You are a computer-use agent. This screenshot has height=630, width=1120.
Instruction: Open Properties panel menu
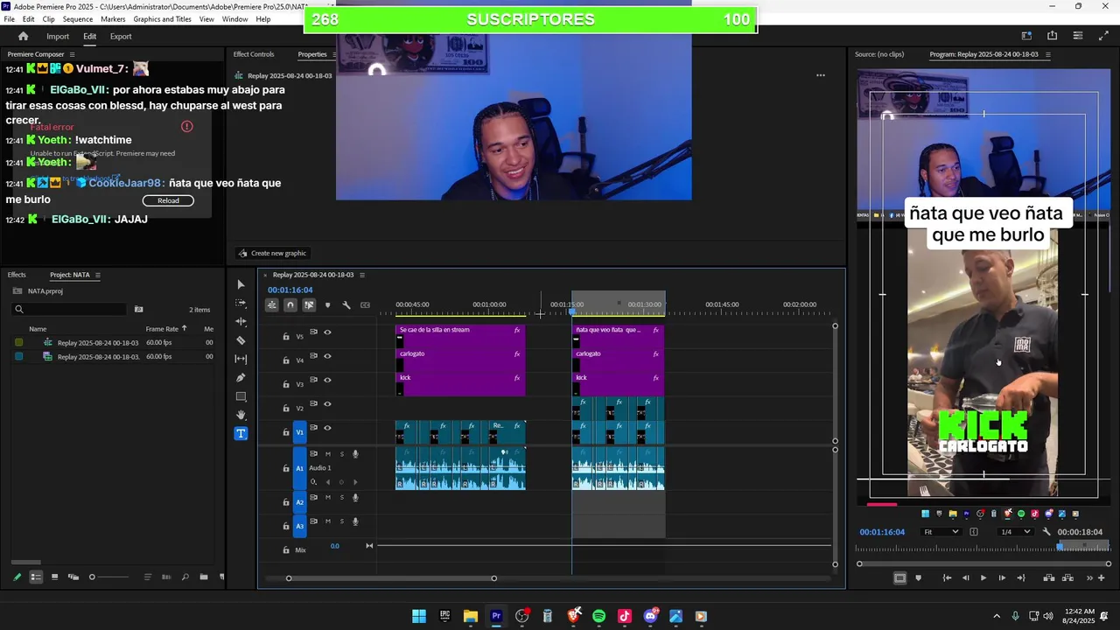(x=336, y=54)
